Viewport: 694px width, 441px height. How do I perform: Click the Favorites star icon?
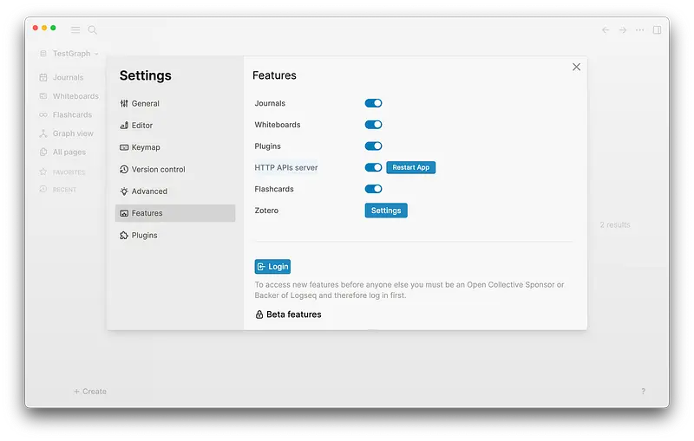click(x=43, y=172)
